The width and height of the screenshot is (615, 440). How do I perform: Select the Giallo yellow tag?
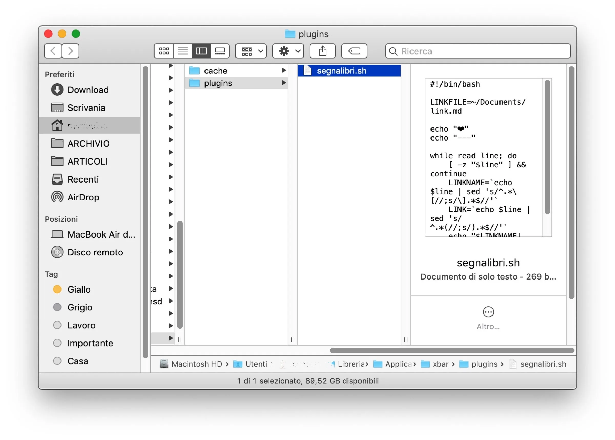point(79,289)
